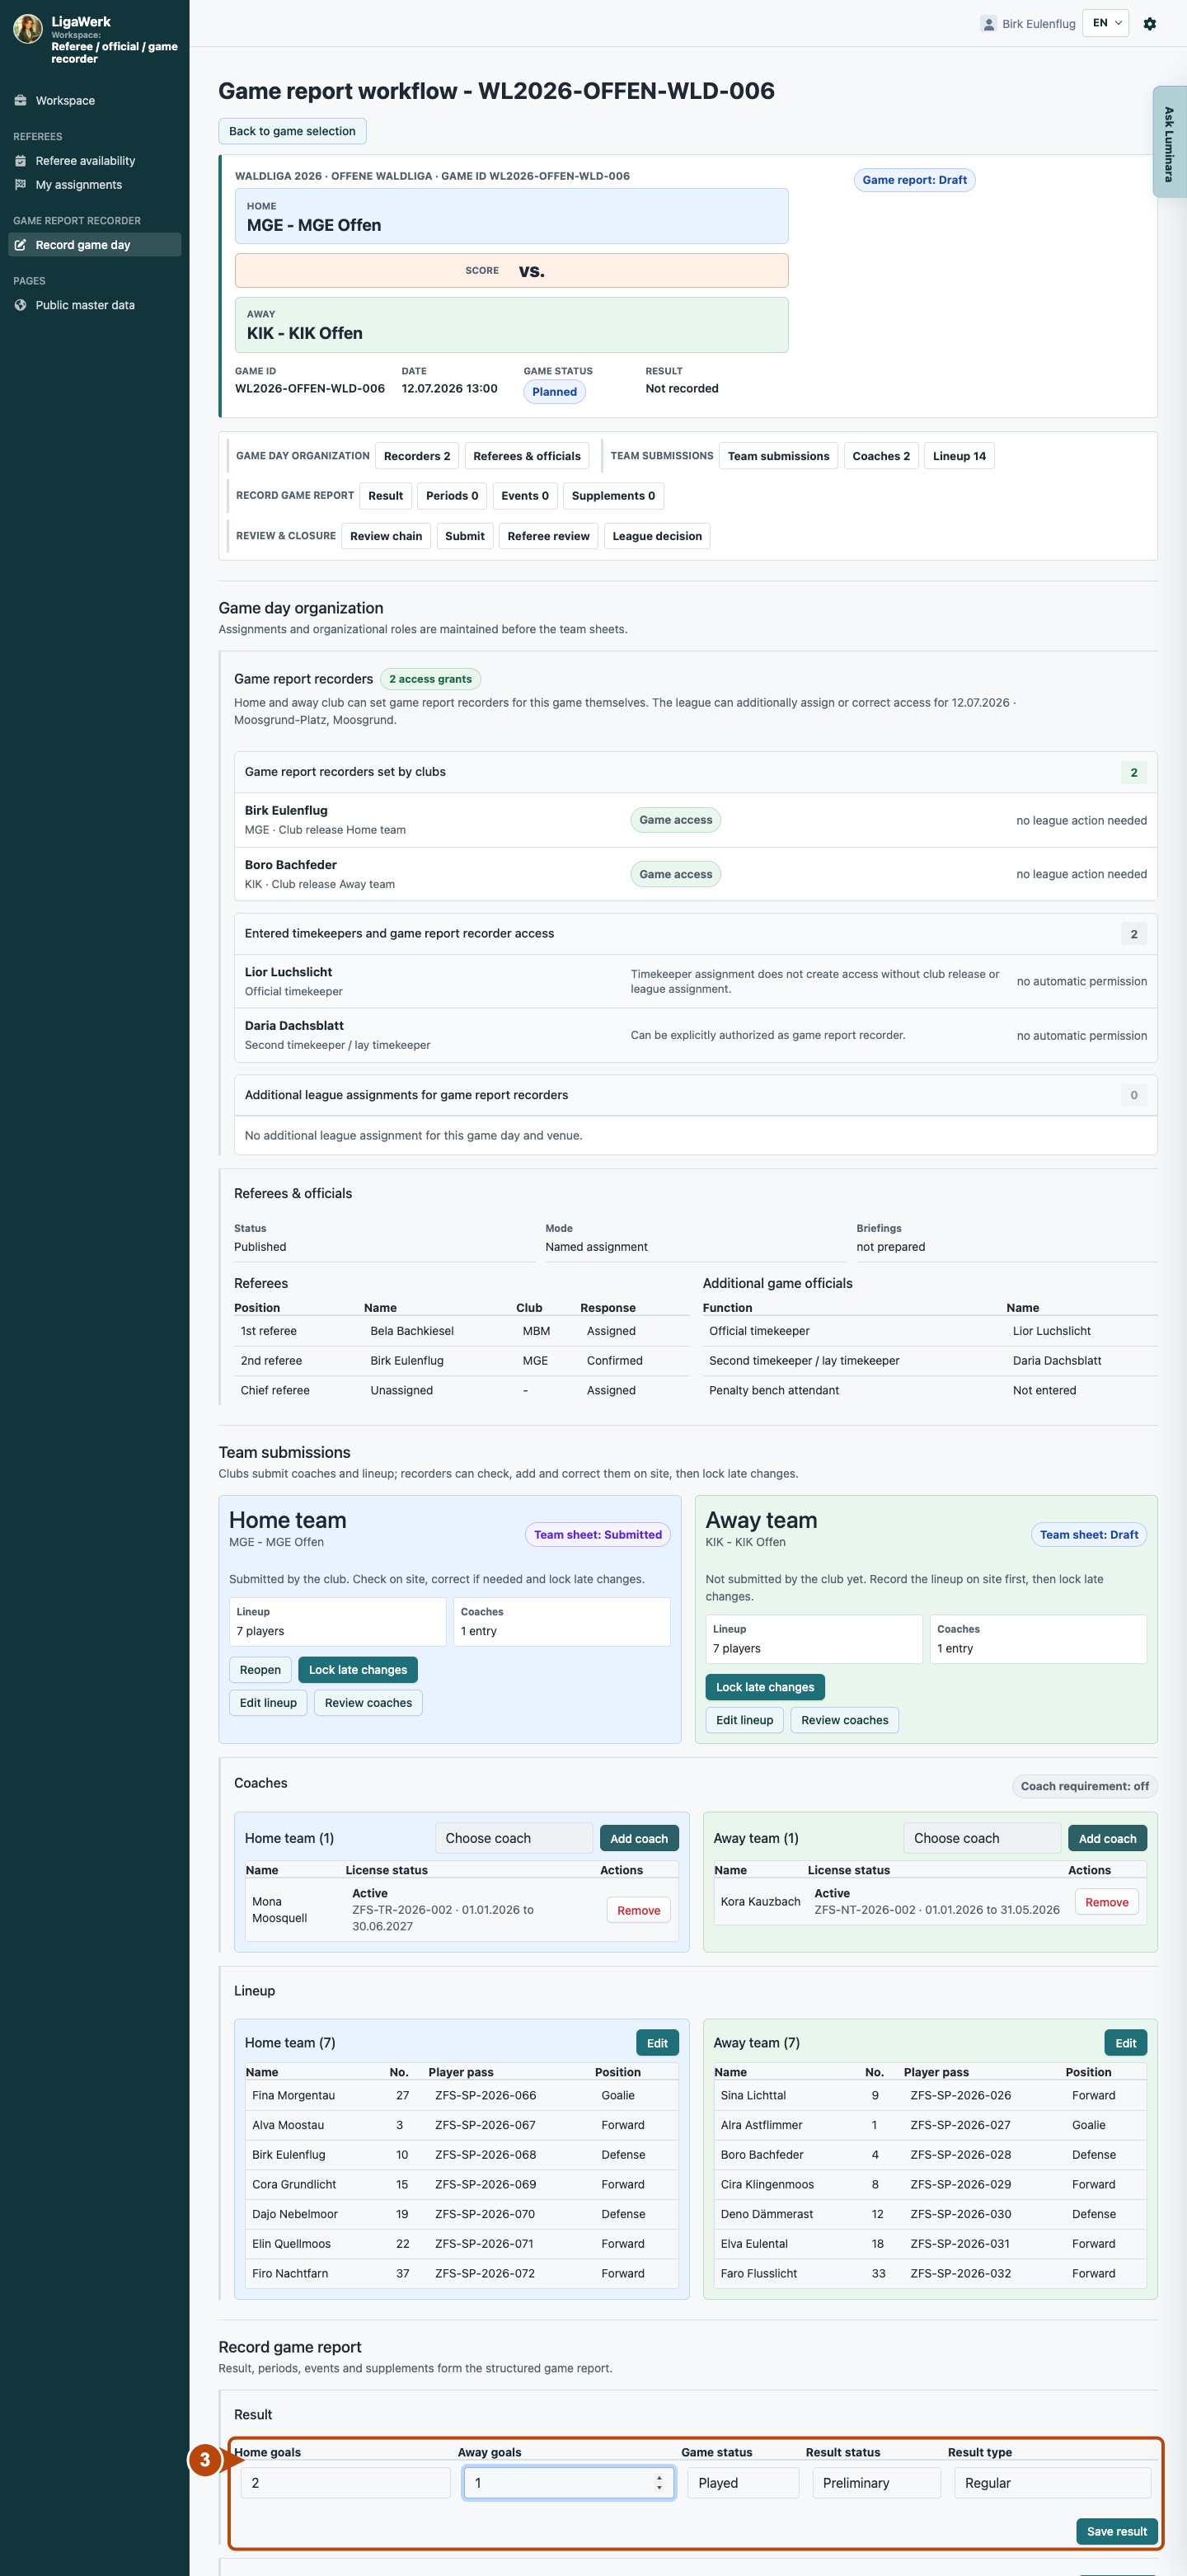Open the Game status dropdown showing Played
Screen dimensions: 1187x2576
(x=742, y=2483)
